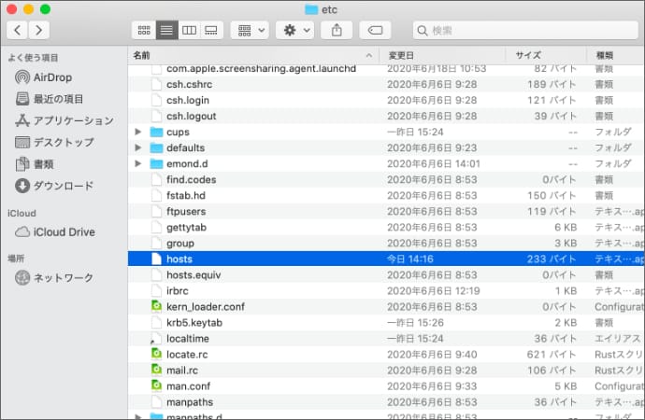This screenshot has height=420, width=645.
Task: Sort by 変更日 column header
Action: click(400, 55)
